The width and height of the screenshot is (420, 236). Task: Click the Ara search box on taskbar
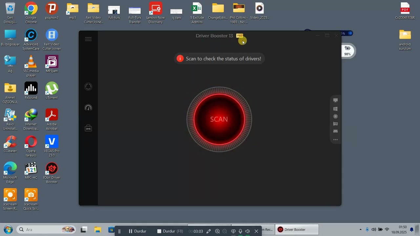tap(46, 230)
